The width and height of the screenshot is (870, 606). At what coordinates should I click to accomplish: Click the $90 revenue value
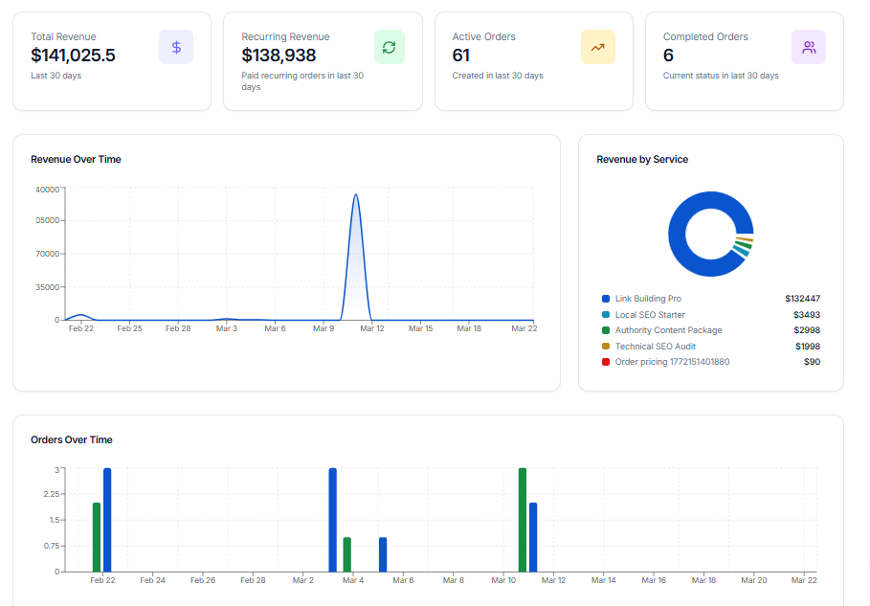tap(813, 362)
